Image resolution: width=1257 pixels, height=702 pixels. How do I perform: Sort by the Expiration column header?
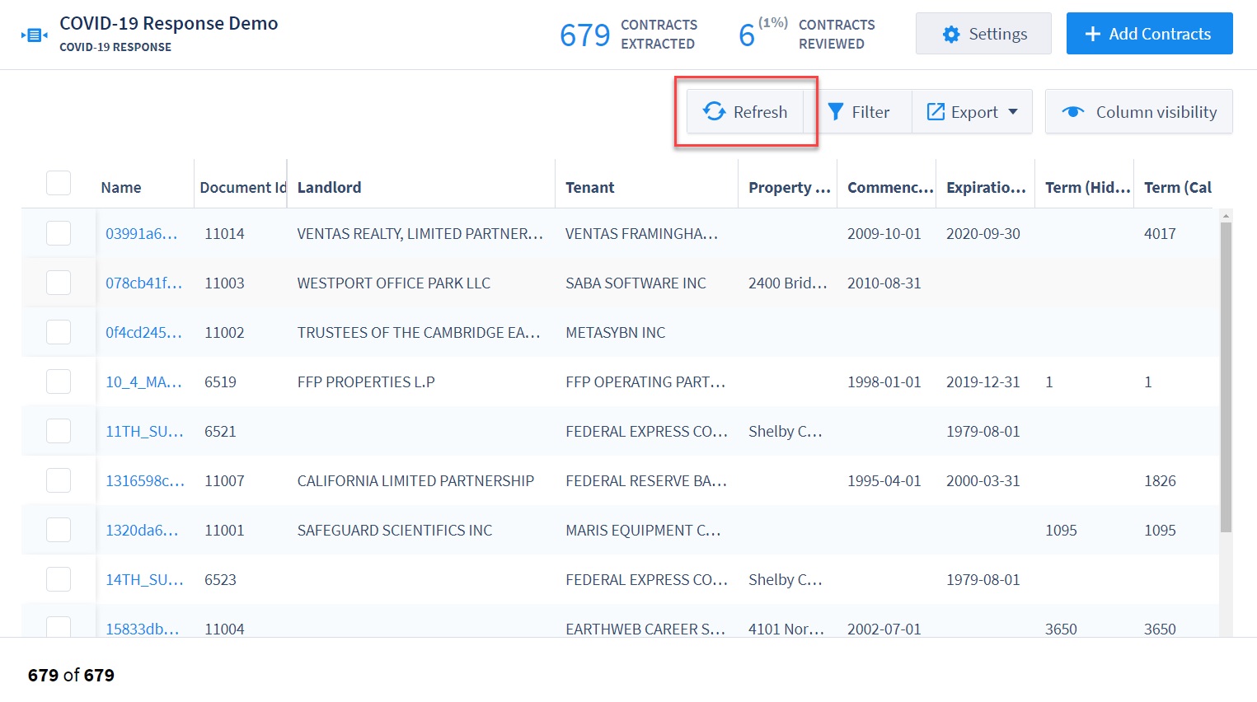[987, 187]
